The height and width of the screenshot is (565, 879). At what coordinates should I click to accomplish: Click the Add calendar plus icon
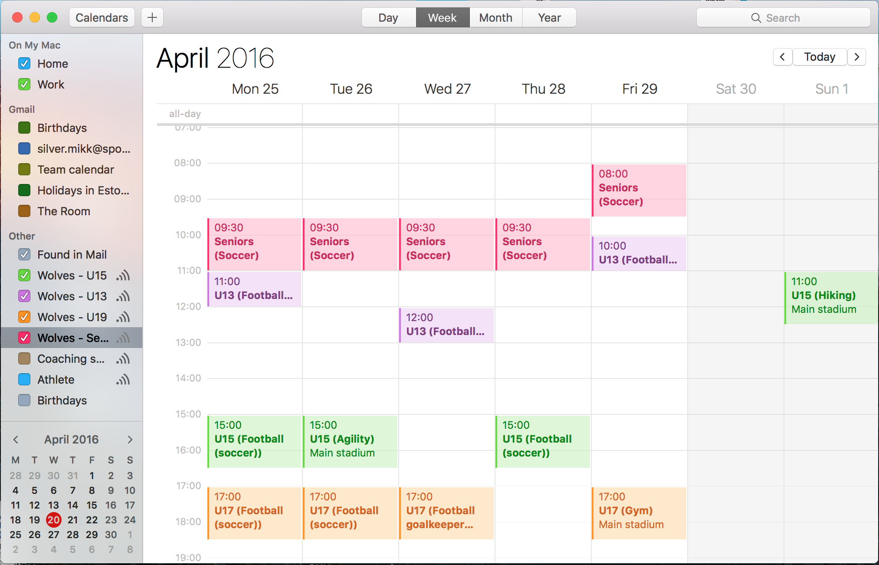(152, 17)
